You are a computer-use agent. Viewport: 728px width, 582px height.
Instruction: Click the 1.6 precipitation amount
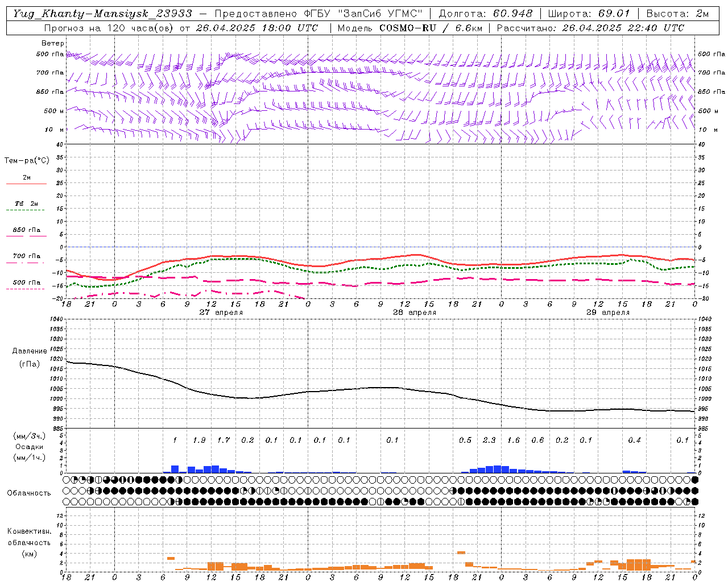pyautogui.click(x=514, y=440)
